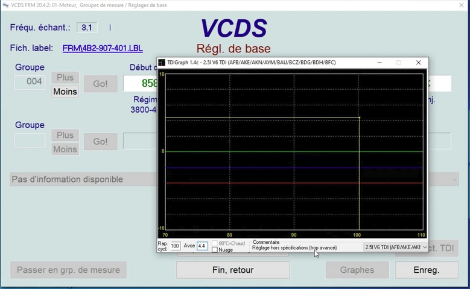Open the 2.5l V6 TDI engine dropdown
Viewport: 470px width, 289px height.
tap(396, 247)
